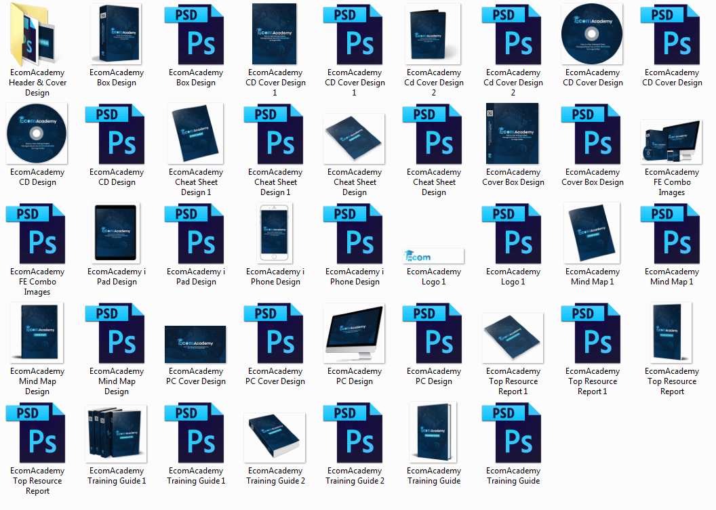Viewport: 716px width, 510px height.
Task: Select the CD Cover Design 1 PSD file
Action: 355,35
